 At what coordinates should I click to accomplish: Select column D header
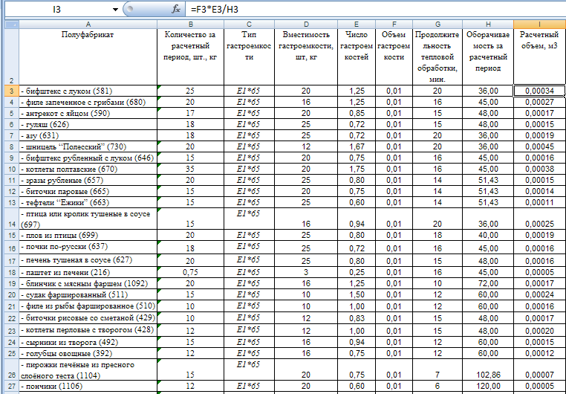pos(306,25)
